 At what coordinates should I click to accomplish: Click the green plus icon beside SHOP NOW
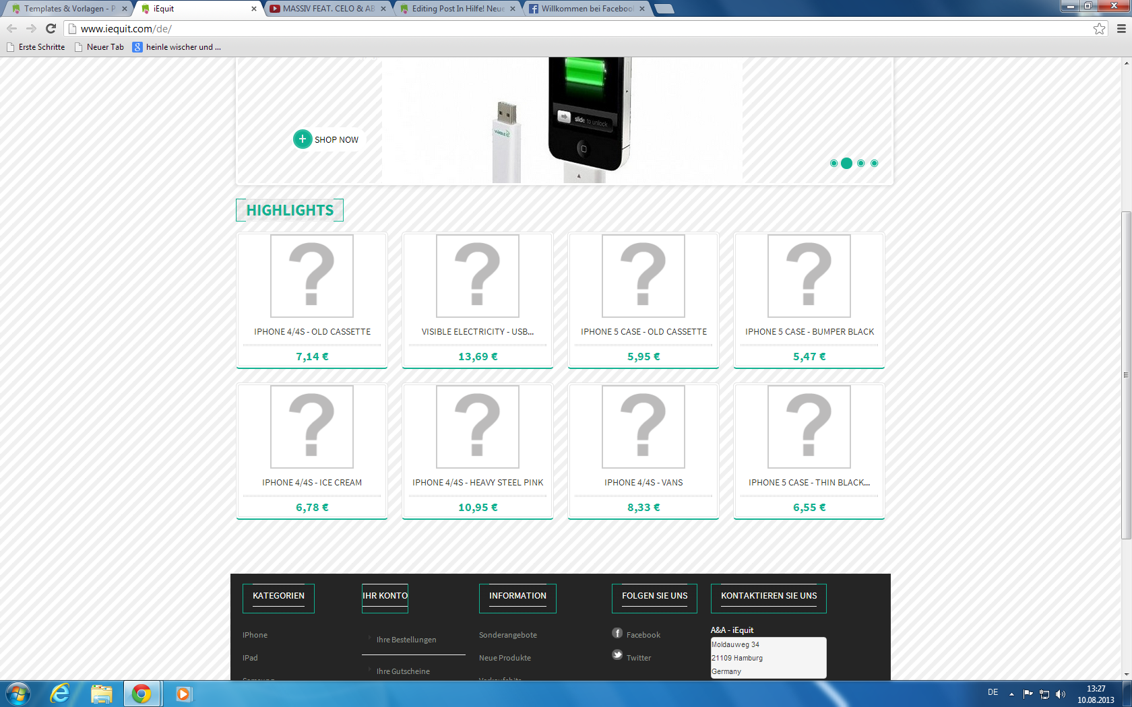click(303, 139)
